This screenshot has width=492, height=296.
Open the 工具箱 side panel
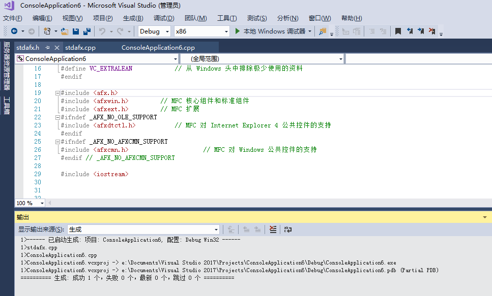(x=7, y=106)
